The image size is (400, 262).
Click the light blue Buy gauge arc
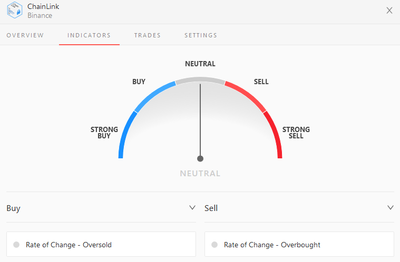click(153, 95)
